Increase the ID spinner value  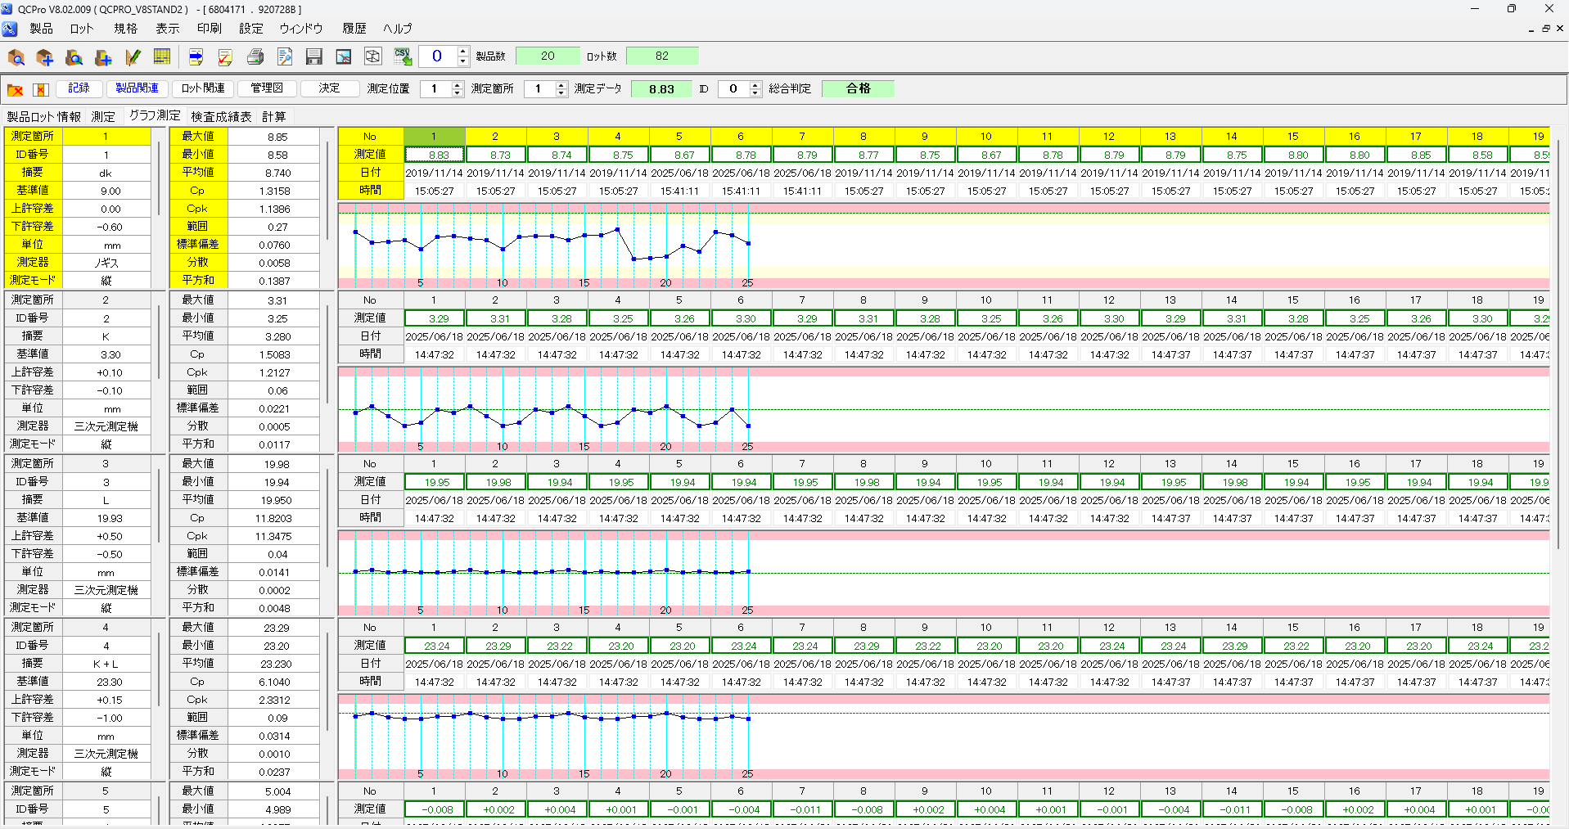(755, 84)
